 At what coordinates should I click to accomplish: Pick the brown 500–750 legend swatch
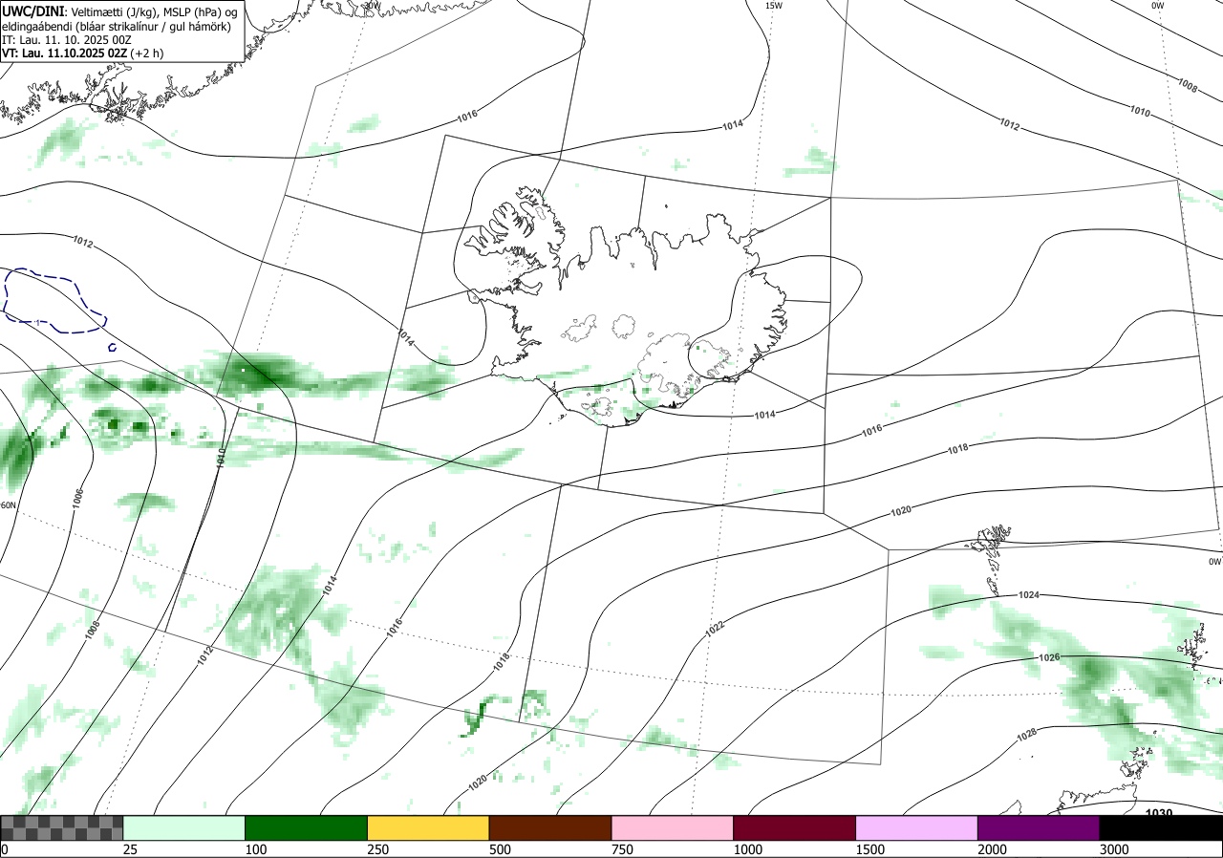550,827
